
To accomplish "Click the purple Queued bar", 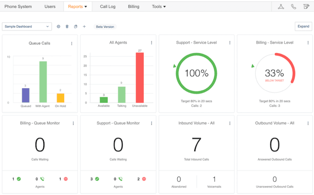I will pos(26,95).
